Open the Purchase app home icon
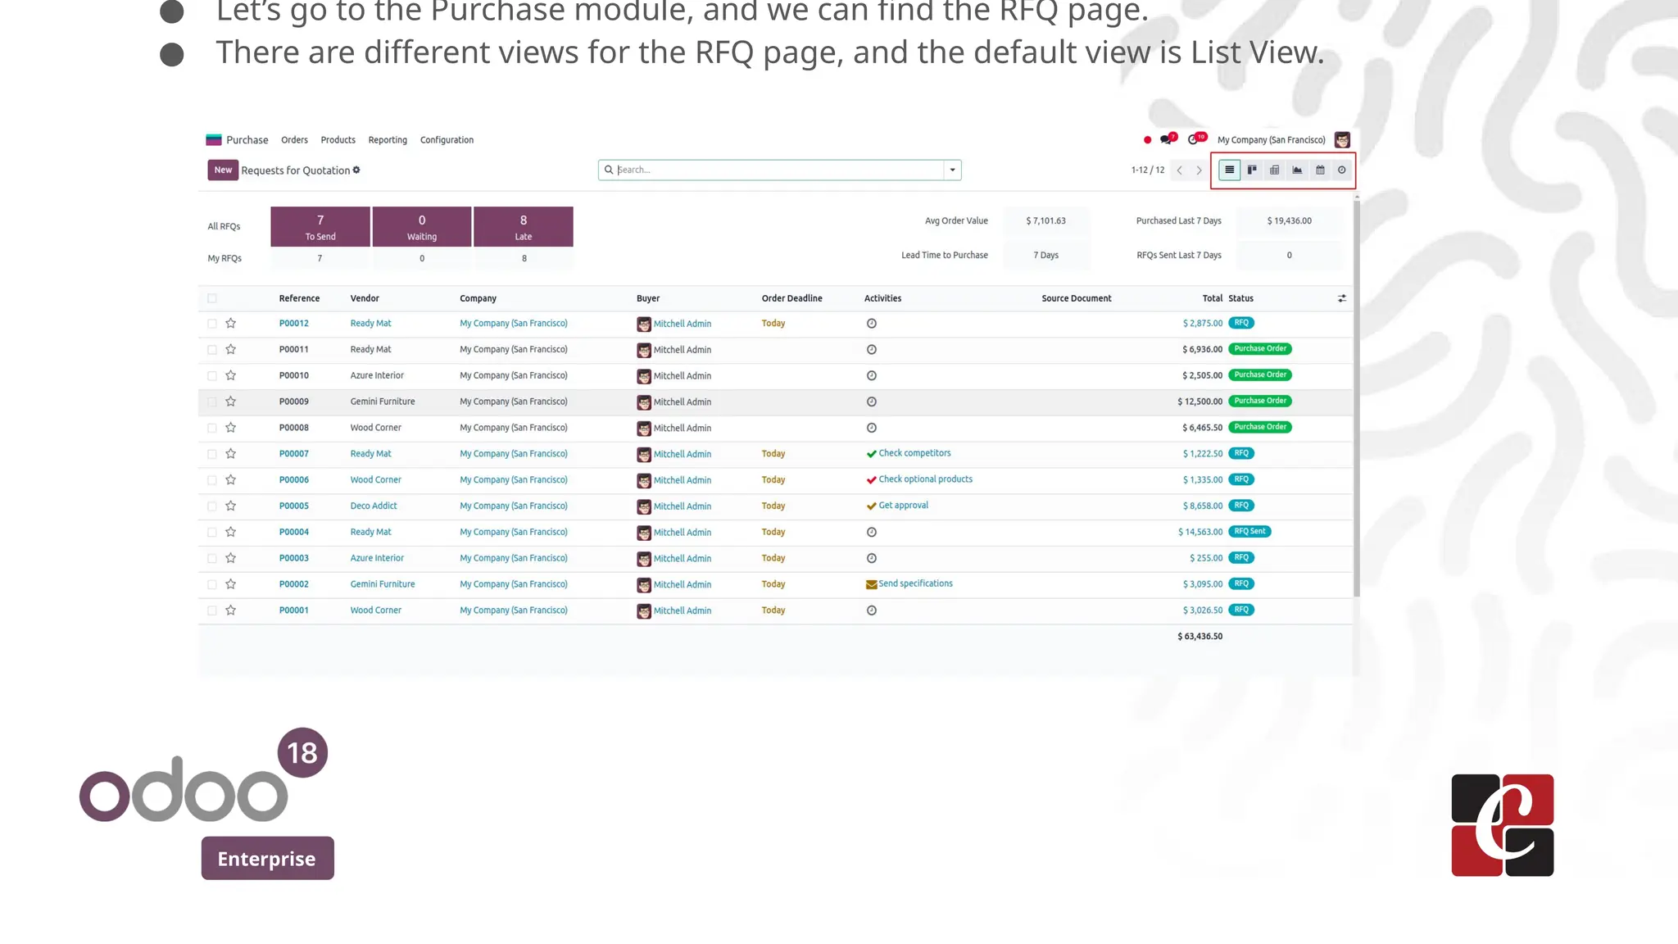Viewport: 1678px width, 944px height. click(214, 139)
